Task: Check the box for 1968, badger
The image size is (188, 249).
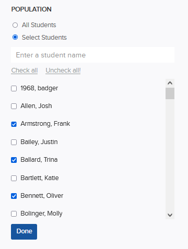Action: [x=14, y=88]
